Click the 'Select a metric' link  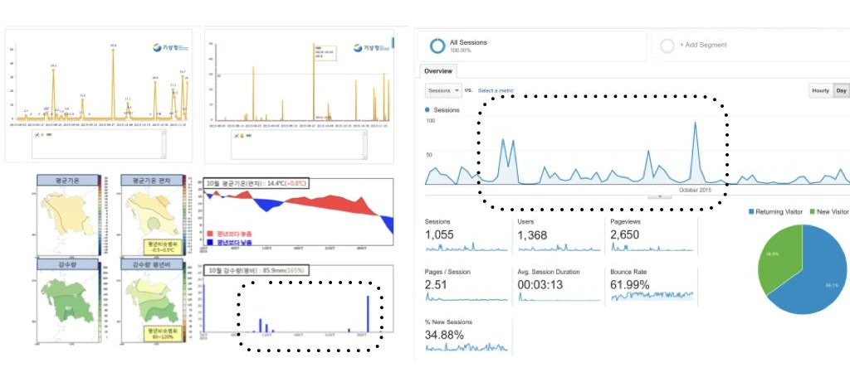point(496,91)
